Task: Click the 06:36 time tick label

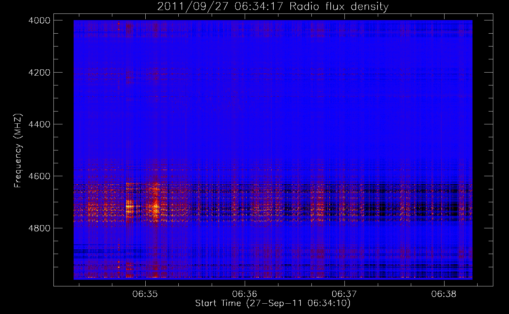Action: (245, 294)
